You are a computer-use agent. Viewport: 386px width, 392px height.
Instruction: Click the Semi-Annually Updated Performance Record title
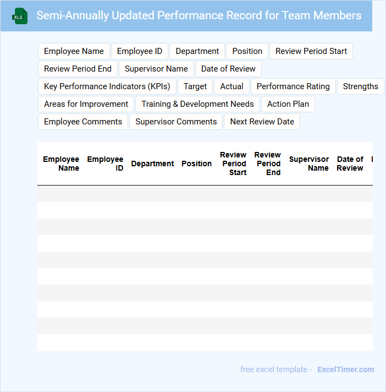[x=199, y=15]
